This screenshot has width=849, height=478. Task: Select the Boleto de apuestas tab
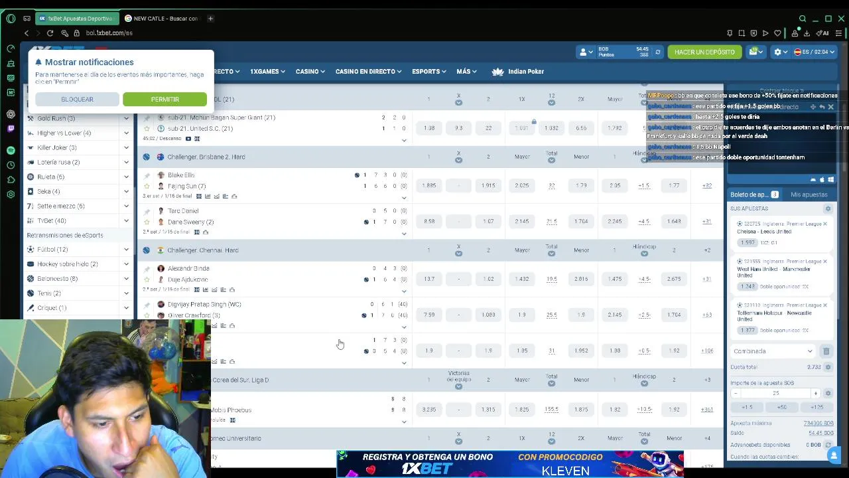point(754,195)
